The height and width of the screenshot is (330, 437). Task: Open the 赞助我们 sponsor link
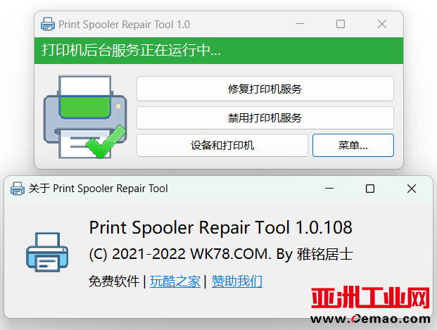(x=237, y=281)
